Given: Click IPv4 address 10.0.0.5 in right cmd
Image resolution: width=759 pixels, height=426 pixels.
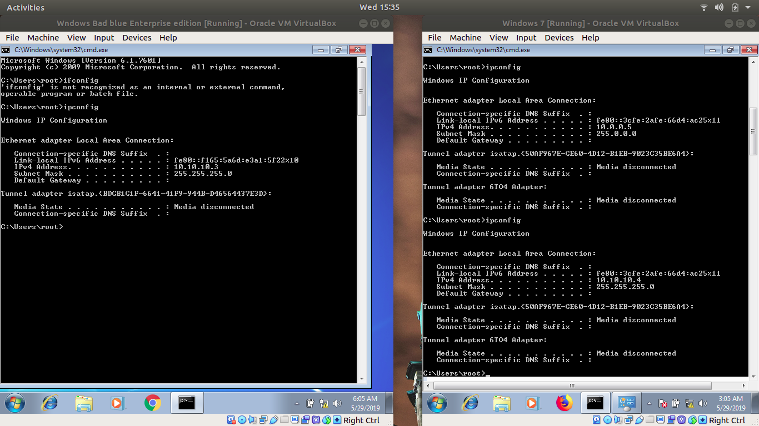Looking at the screenshot, I should [614, 127].
